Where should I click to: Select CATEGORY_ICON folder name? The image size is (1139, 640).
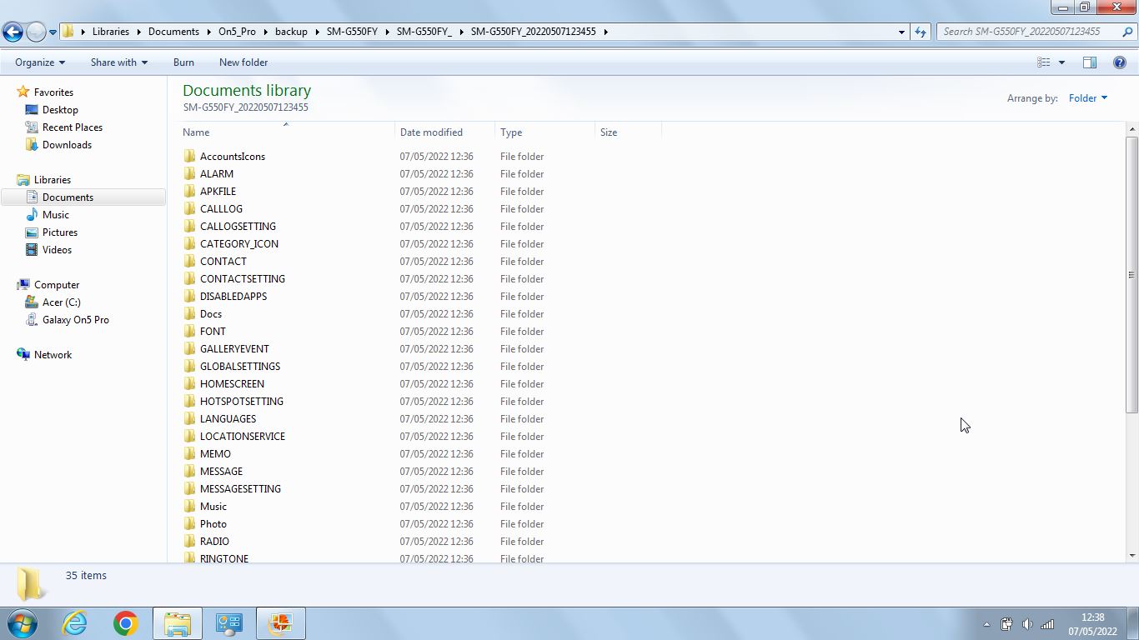pos(239,244)
